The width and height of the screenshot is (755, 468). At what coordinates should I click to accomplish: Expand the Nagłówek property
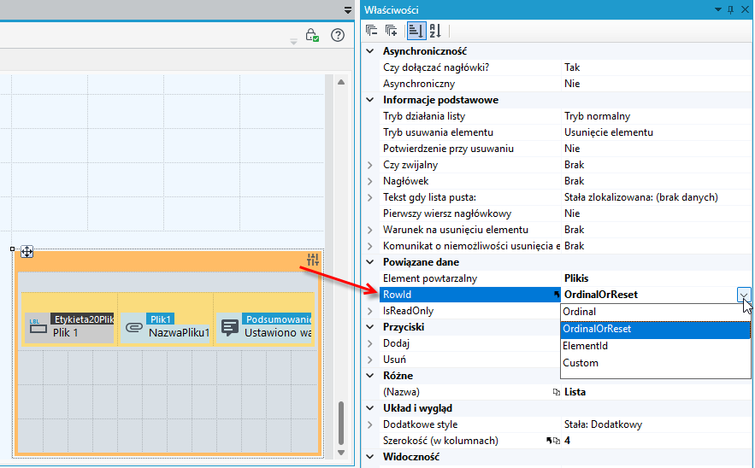click(369, 181)
